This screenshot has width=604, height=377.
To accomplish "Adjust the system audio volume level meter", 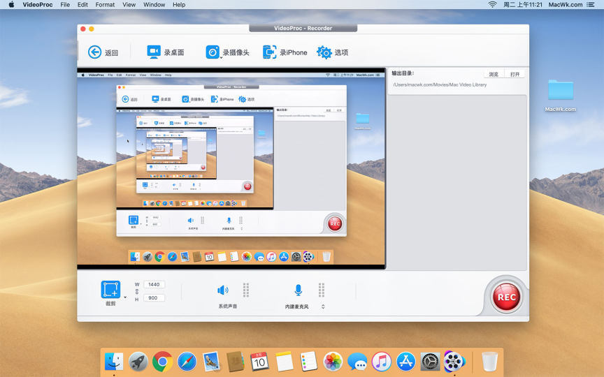I will point(246,290).
